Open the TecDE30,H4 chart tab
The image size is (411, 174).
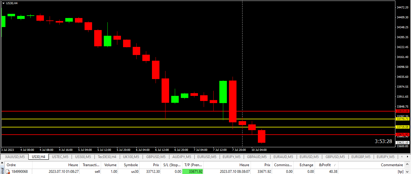click(107, 157)
